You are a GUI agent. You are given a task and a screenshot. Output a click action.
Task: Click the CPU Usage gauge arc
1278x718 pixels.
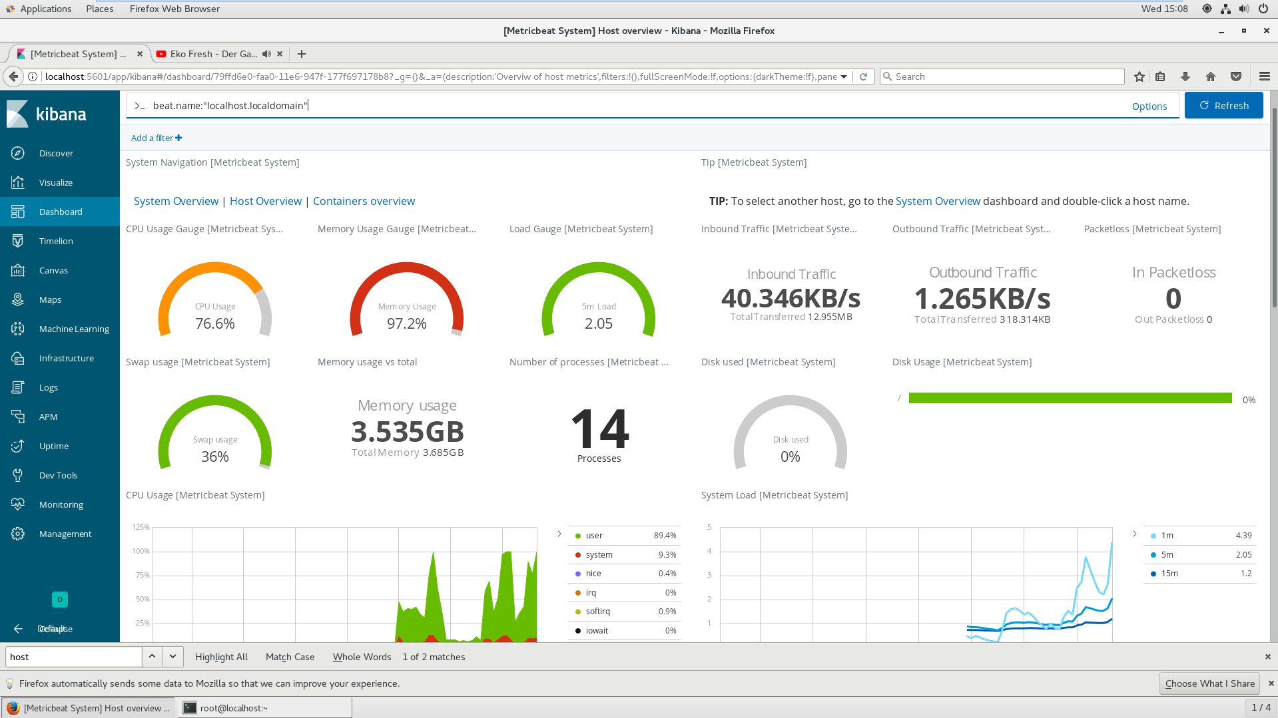214,268
